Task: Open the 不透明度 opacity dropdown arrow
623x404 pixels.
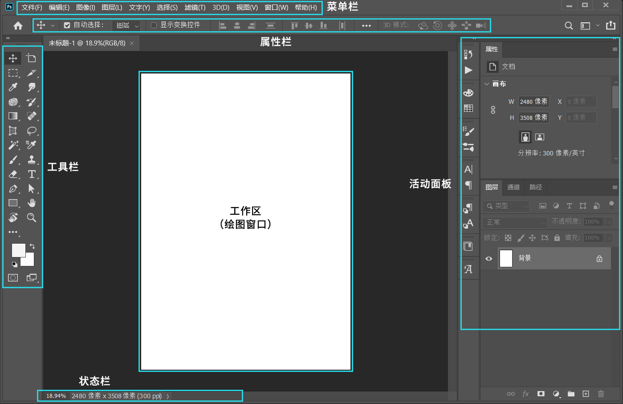Action: 609,222
